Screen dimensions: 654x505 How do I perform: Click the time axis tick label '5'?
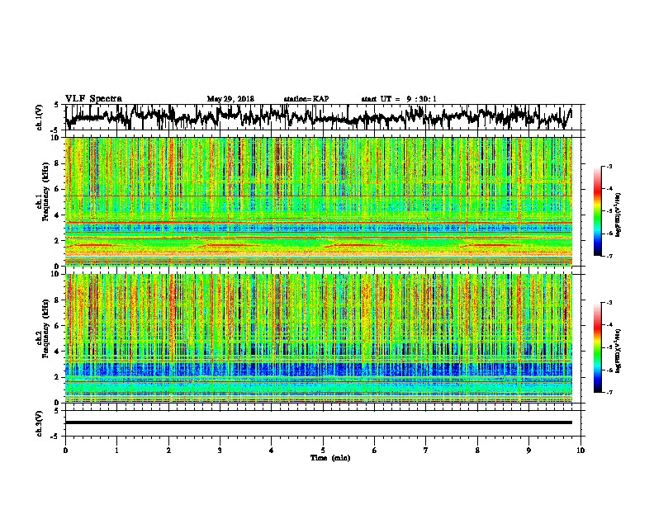[323, 451]
